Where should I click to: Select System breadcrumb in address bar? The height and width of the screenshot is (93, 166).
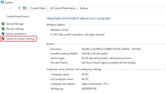[84, 8]
